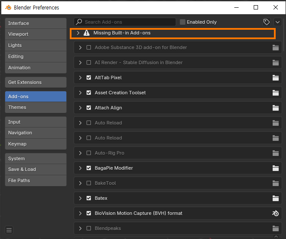Disable Asset Creation Toolset checkbox
Screen dimensions: 286x239
89,93
